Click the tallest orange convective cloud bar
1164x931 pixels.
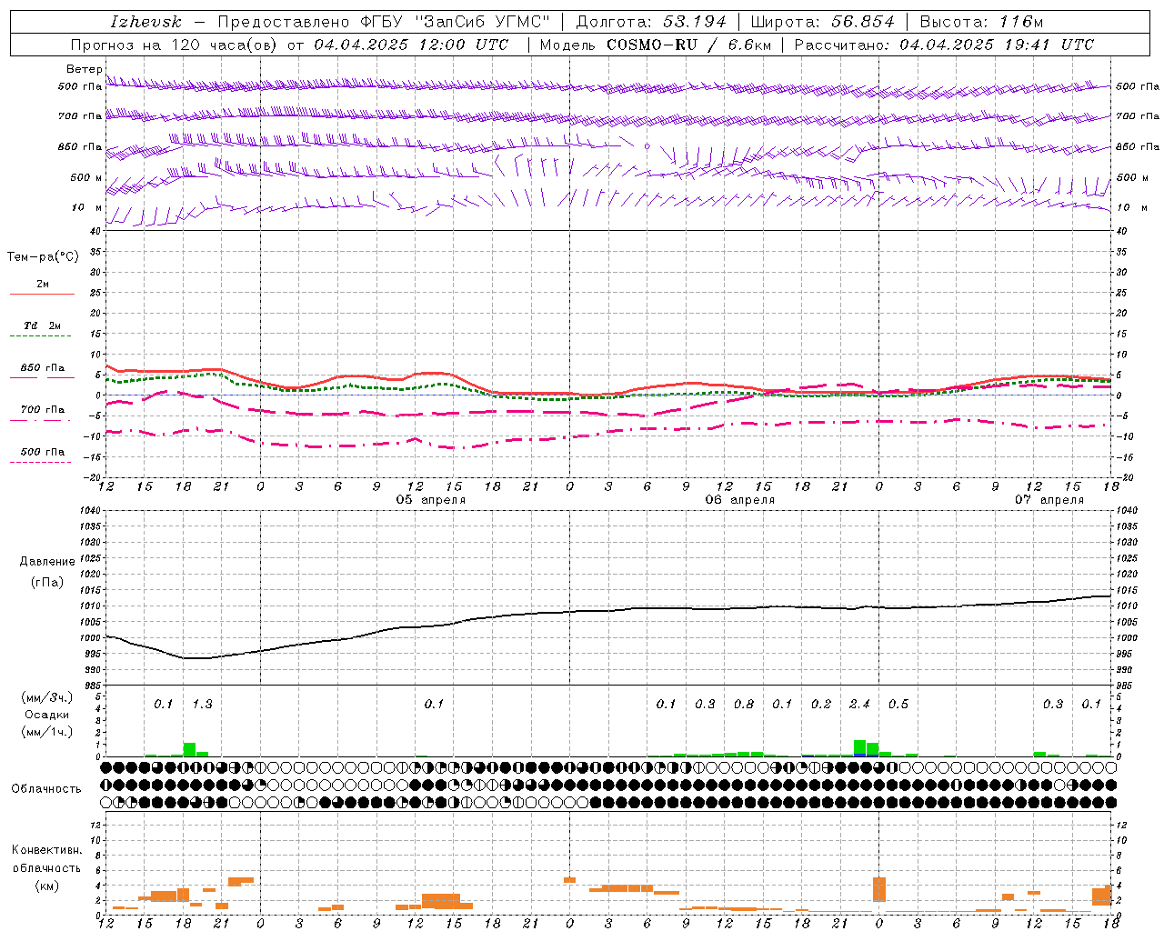[878, 889]
